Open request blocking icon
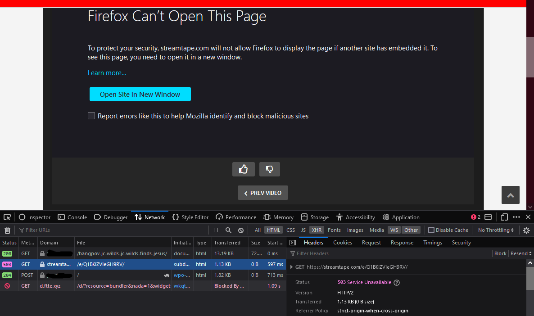The width and height of the screenshot is (534, 316). coord(241,230)
